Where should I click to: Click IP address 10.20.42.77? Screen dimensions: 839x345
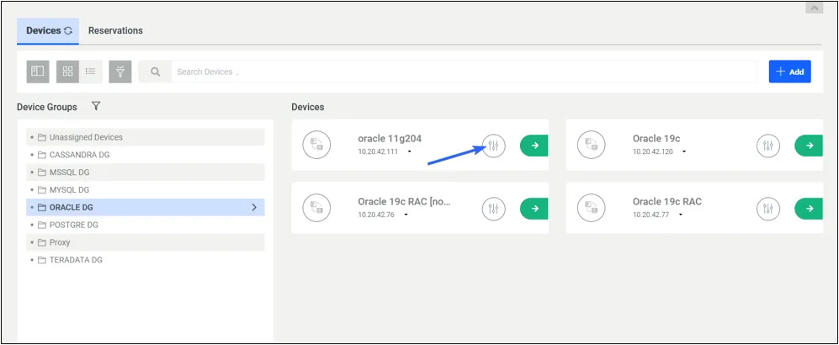coord(650,215)
